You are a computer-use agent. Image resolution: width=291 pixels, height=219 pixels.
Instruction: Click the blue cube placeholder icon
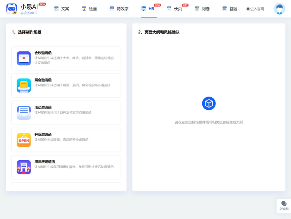(209, 104)
